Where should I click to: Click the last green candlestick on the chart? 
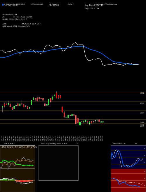pyautogui.click(x=103, y=122)
